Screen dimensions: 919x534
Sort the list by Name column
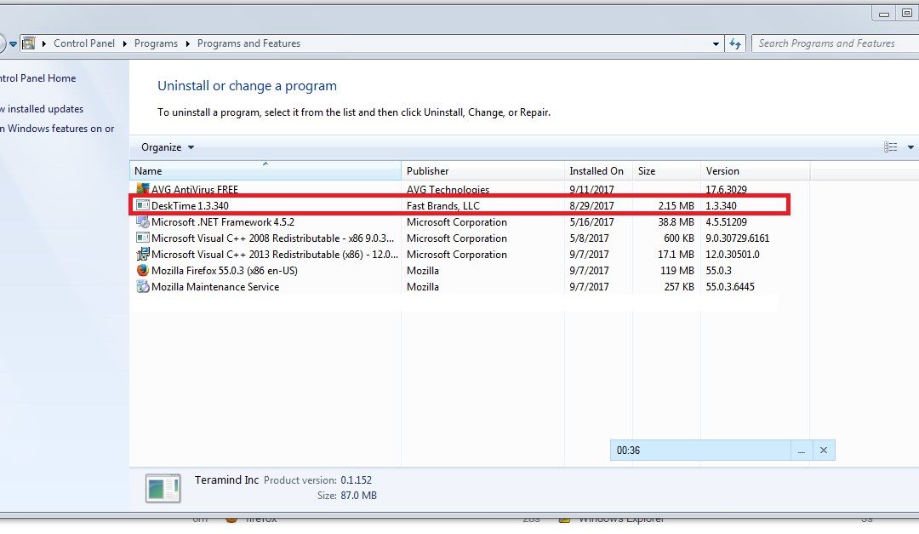265,171
